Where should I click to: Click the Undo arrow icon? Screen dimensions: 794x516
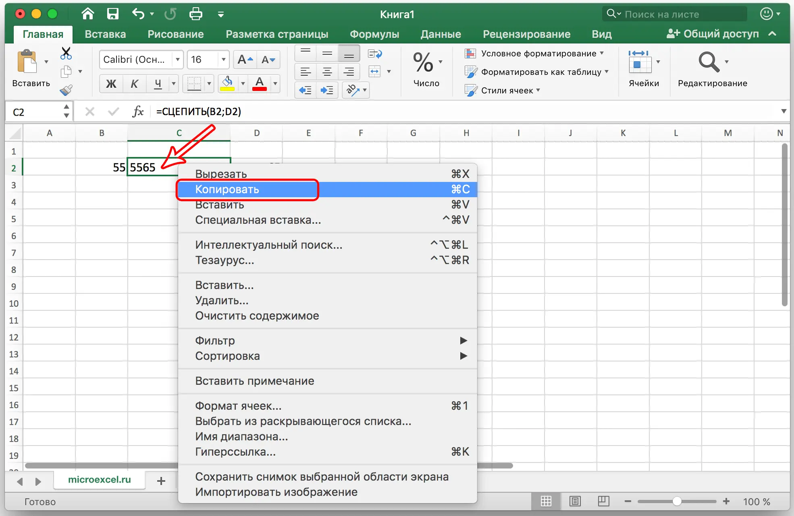[x=138, y=14]
